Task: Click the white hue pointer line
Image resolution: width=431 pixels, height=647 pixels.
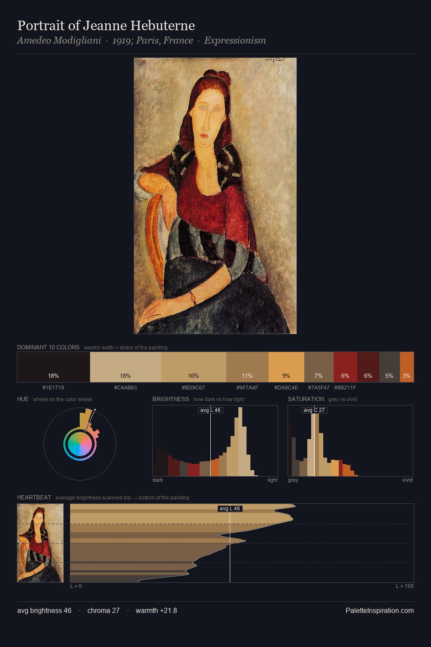Action: click(x=91, y=421)
